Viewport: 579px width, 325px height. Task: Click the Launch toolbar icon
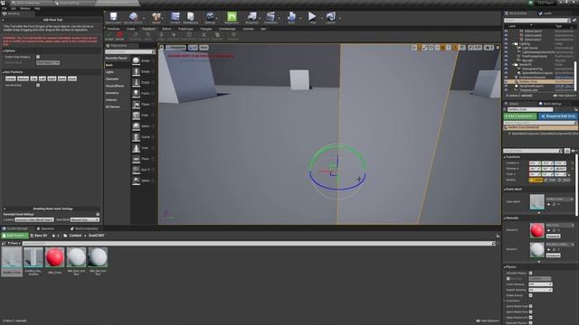coord(330,17)
